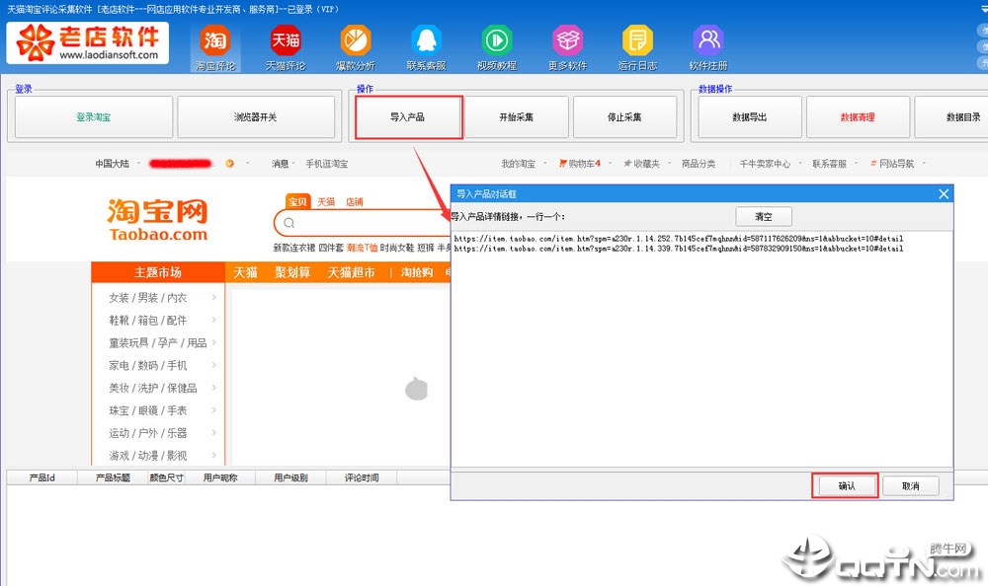Select the 天猫 search tab
The width and height of the screenshot is (988, 586).
coord(326,201)
